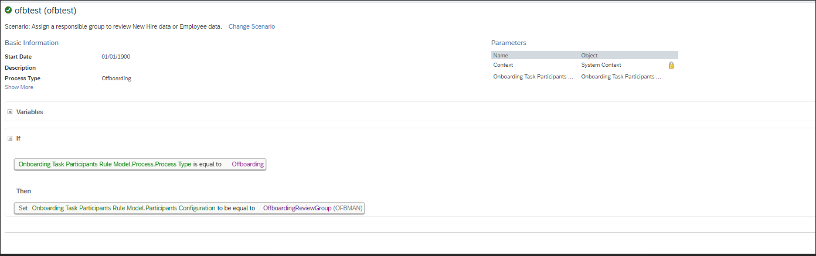Click the Set keyword in the Then statement

(23, 208)
